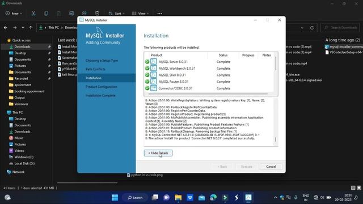Click product list horizontal scrollbar

click(208, 94)
